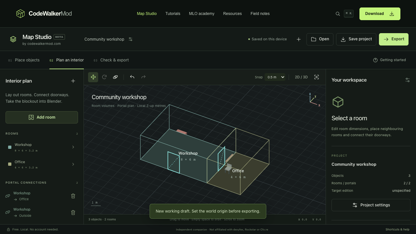The height and width of the screenshot is (234, 416).
Task: Open MLO academy in top navigation
Action: click(202, 14)
